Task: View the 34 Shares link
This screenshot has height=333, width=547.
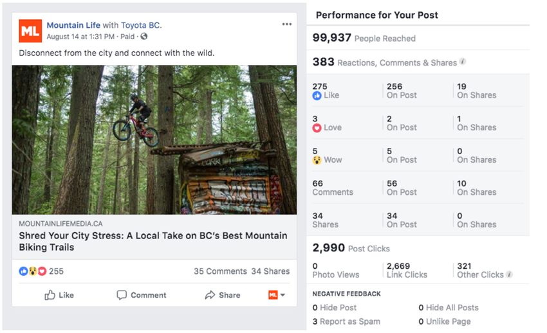Action: pos(270,271)
